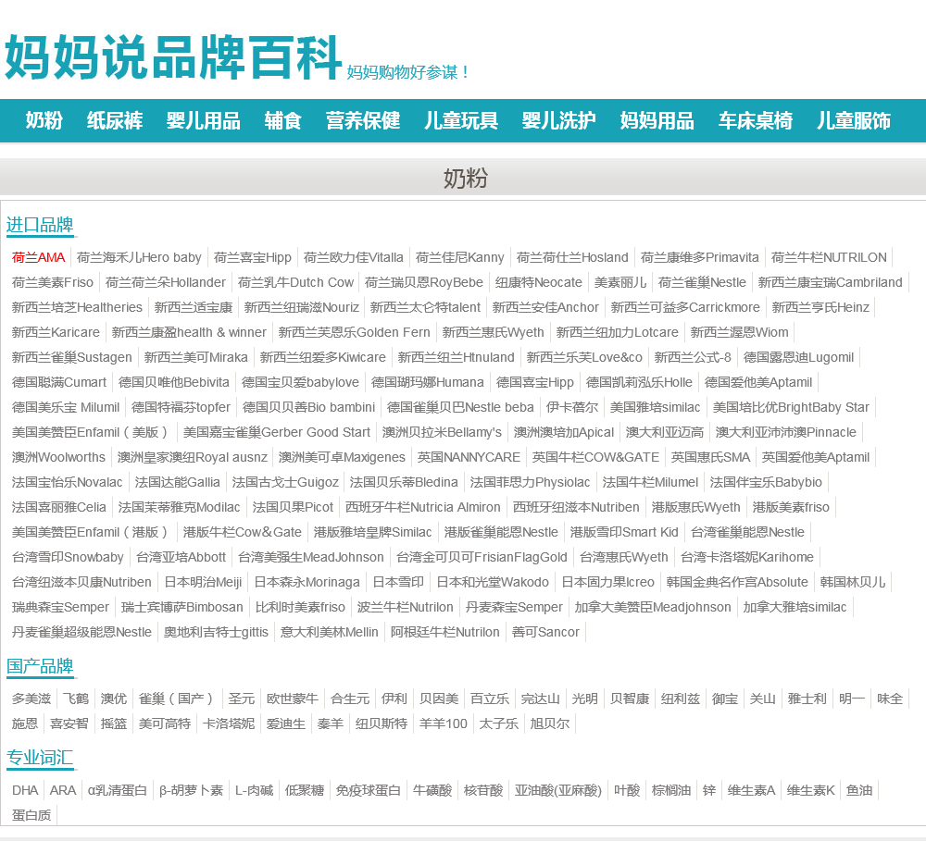Select domestic brand 合生元
This screenshot has width=926, height=841.
click(350, 699)
